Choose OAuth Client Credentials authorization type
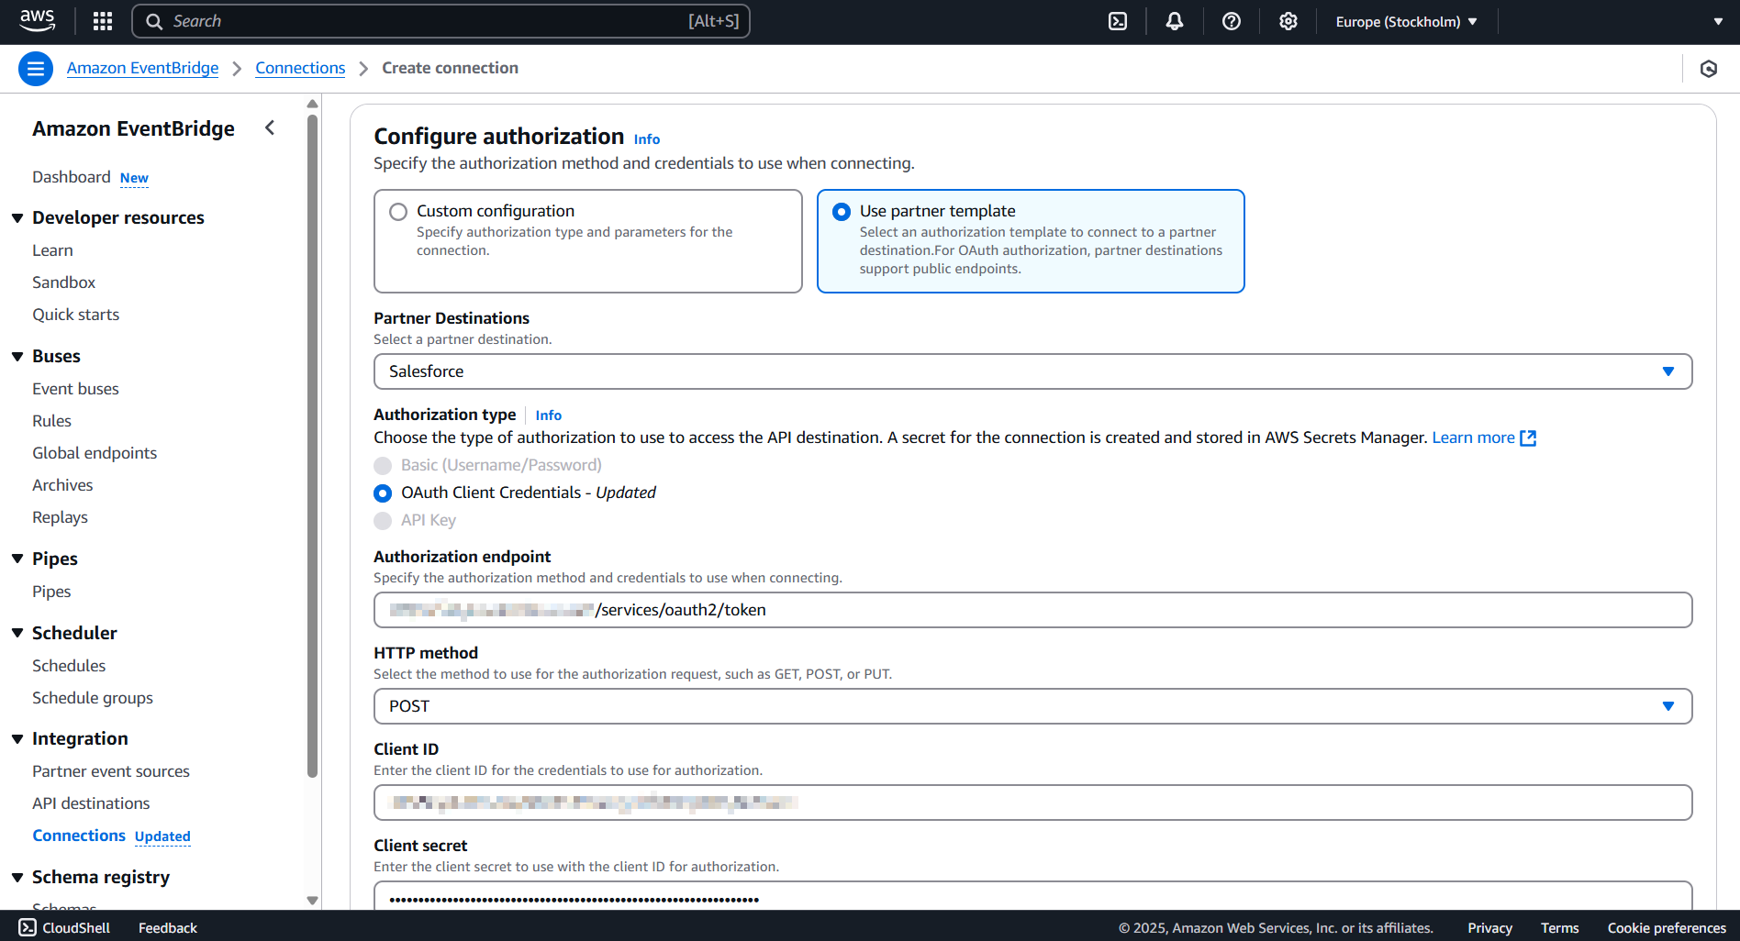This screenshot has height=941, width=1740. pyautogui.click(x=384, y=493)
